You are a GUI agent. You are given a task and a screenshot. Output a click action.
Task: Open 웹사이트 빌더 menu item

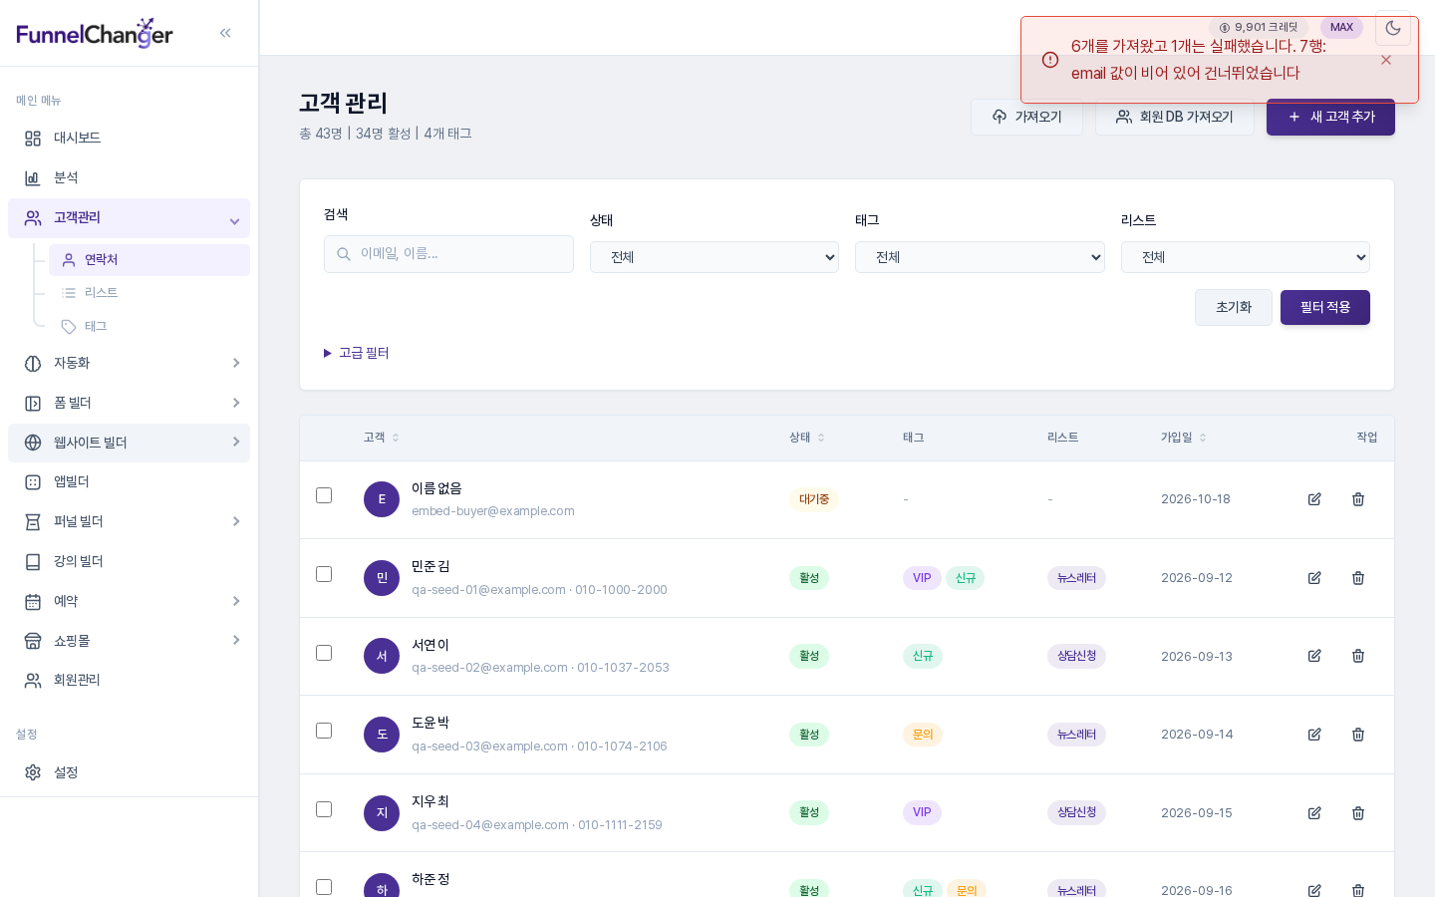coord(129,443)
